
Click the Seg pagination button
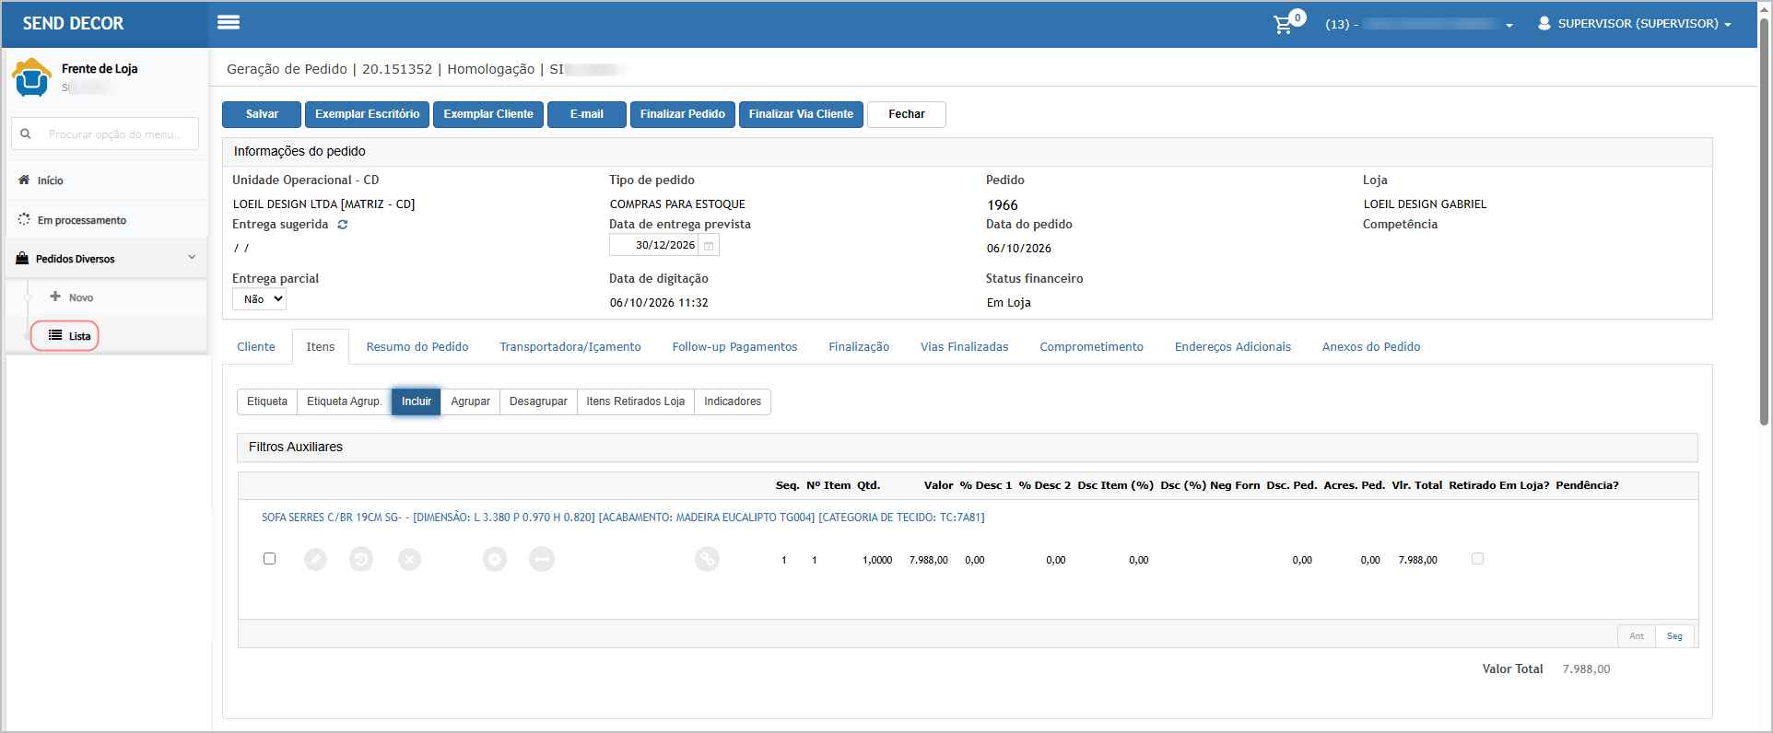pos(1674,636)
